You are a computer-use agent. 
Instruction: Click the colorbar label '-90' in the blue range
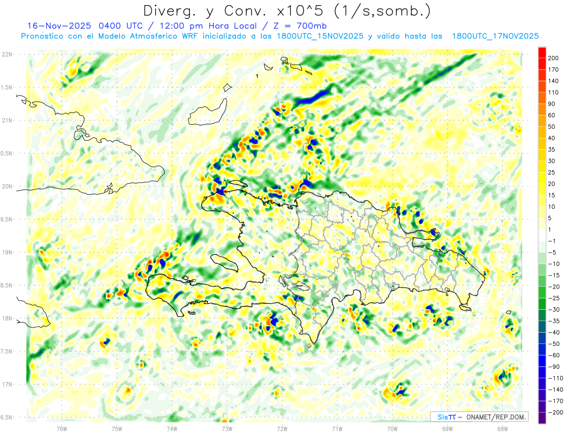(554, 366)
